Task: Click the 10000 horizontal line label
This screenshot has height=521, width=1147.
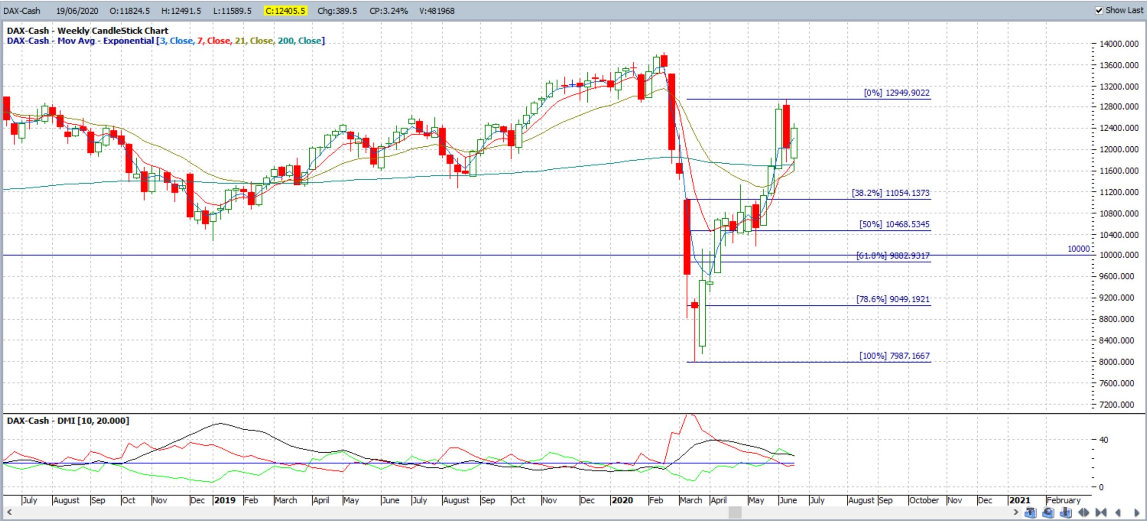Action: pyautogui.click(x=1078, y=249)
